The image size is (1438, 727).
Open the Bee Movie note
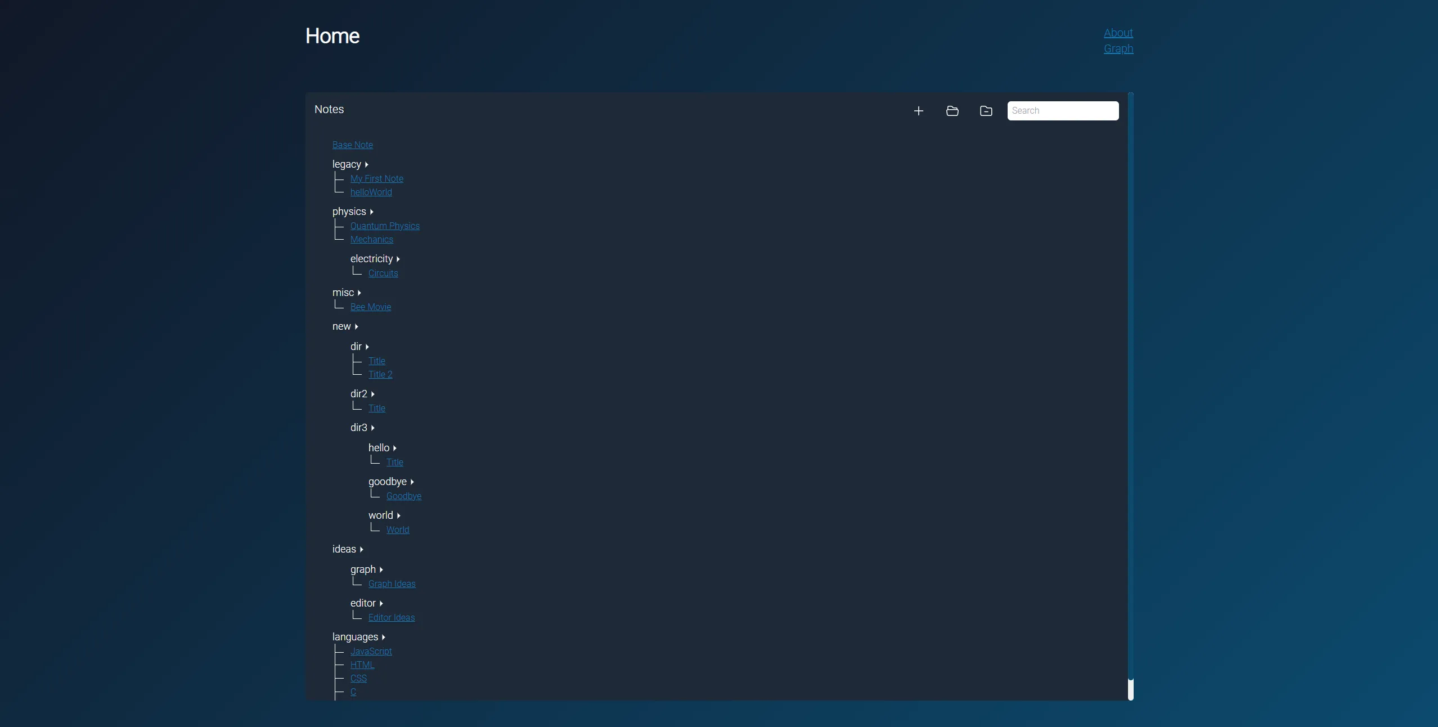pos(370,307)
